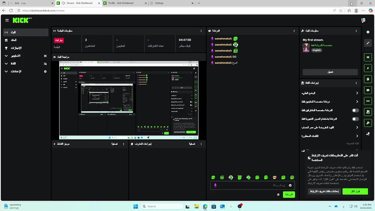Click the three-dots cluster icon in right rail
The height and width of the screenshot is (211, 375).
click(368, 134)
